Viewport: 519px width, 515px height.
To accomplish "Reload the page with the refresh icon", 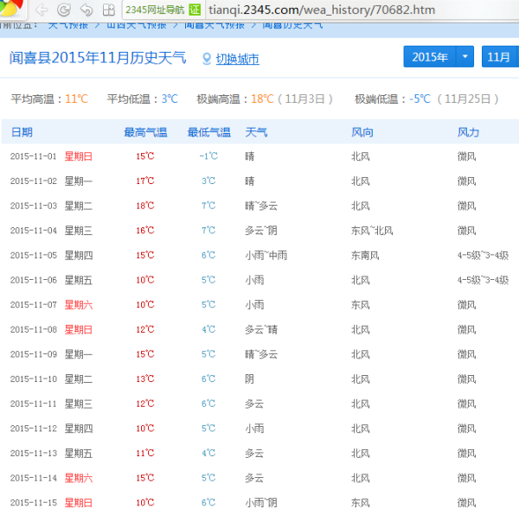I will [x=63, y=10].
